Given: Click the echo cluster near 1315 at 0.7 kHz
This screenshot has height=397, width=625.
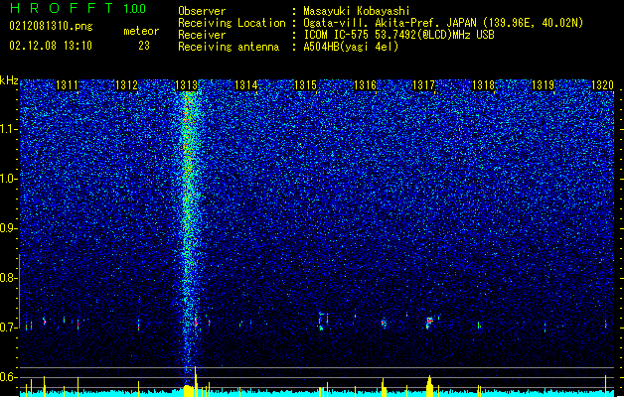Looking at the screenshot, I should tap(323, 321).
